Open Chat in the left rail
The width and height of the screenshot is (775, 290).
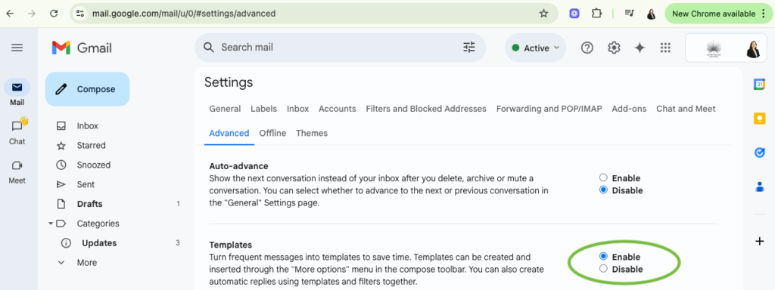[x=17, y=131]
